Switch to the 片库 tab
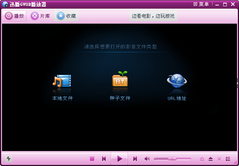 (40, 16)
